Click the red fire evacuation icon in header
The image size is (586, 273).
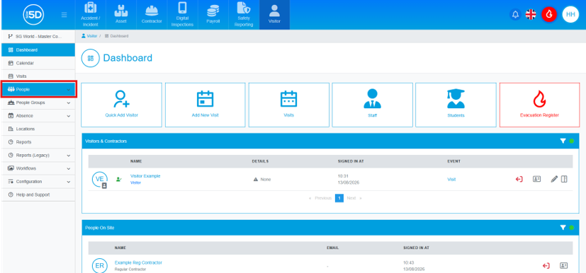[x=549, y=15]
